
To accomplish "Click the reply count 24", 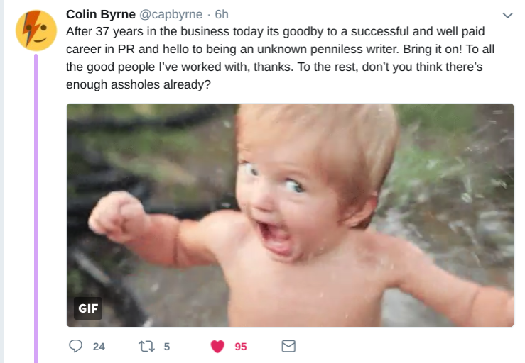I will point(99,347).
